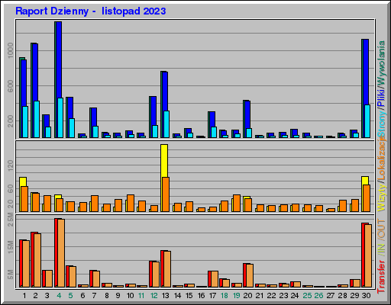Select day label '5' on the x-axis
The height and width of the screenshot is (305, 391).
pos(70,296)
